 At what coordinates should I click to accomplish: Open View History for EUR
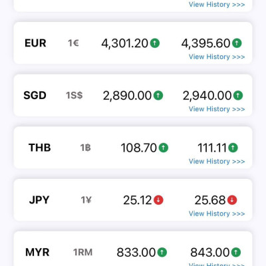[x=217, y=57]
